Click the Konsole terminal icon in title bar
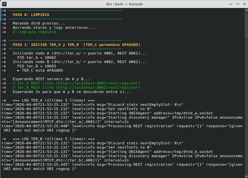248x178 pixels. pyautogui.click(x=5, y=4)
